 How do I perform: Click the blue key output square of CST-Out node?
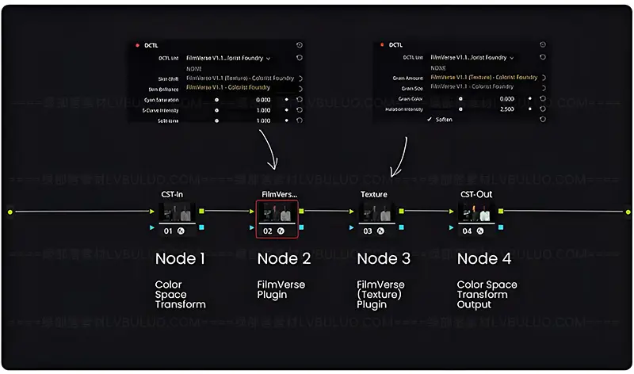pos(501,227)
